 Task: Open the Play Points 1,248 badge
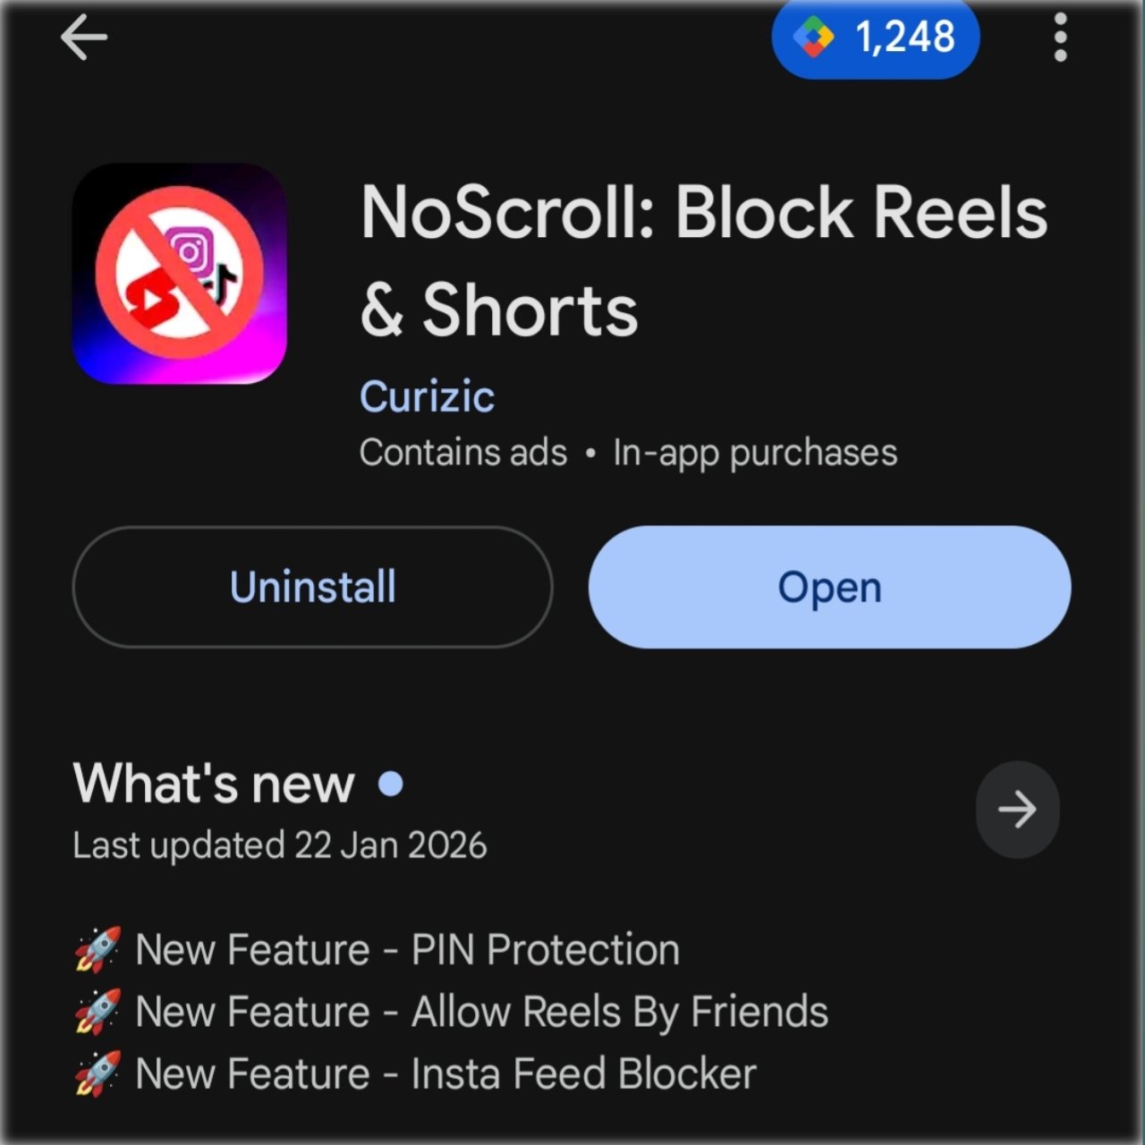click(x=876, y=38)
